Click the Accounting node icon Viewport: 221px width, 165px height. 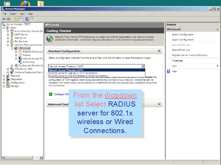(20, 62)
